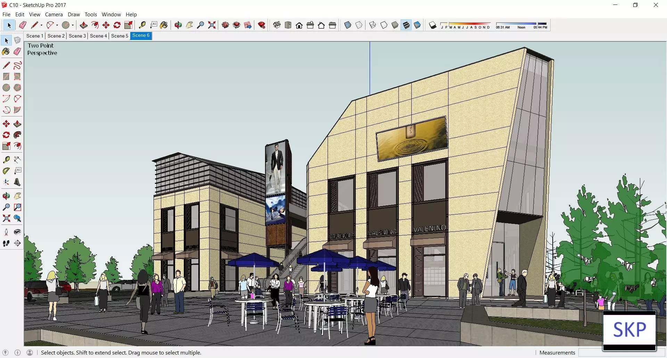The image size is (667, 358).
Task: Switch to Iso view
Action: 277,25
